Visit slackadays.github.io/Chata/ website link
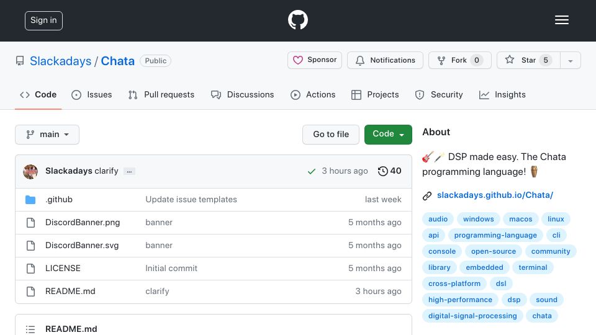Image resolution: width=596 pixels, height=335 pixels. point(495,195)
